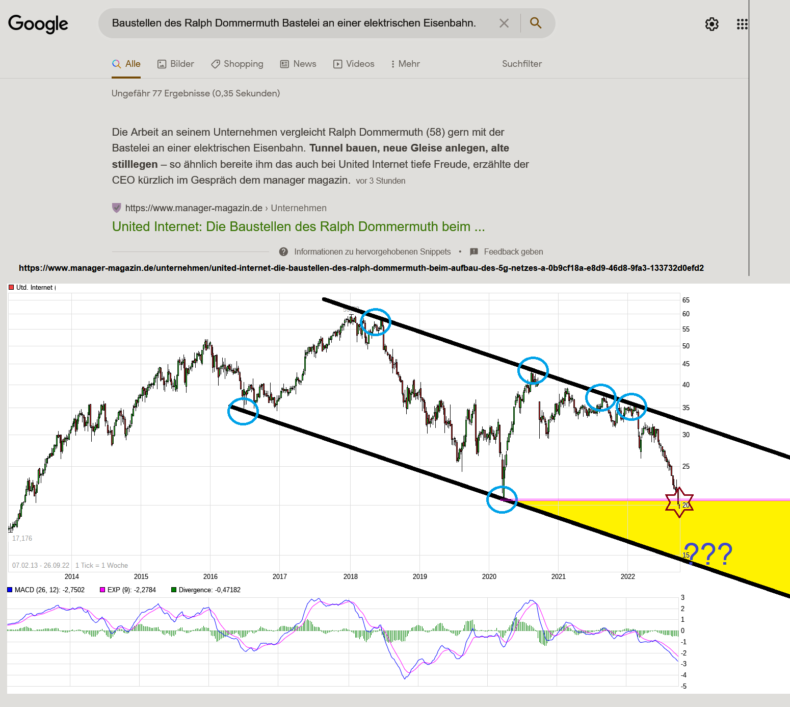Screen dimensions: 790x707
Task: Click the 35 price axis label
Action: click(686, 408)
